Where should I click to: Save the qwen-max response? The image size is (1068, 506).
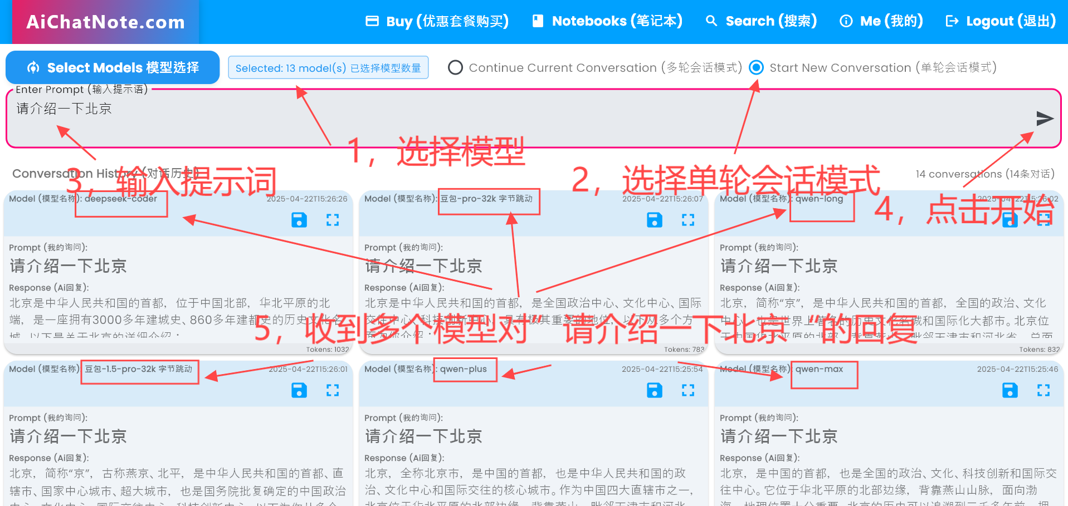[1010, 390]
